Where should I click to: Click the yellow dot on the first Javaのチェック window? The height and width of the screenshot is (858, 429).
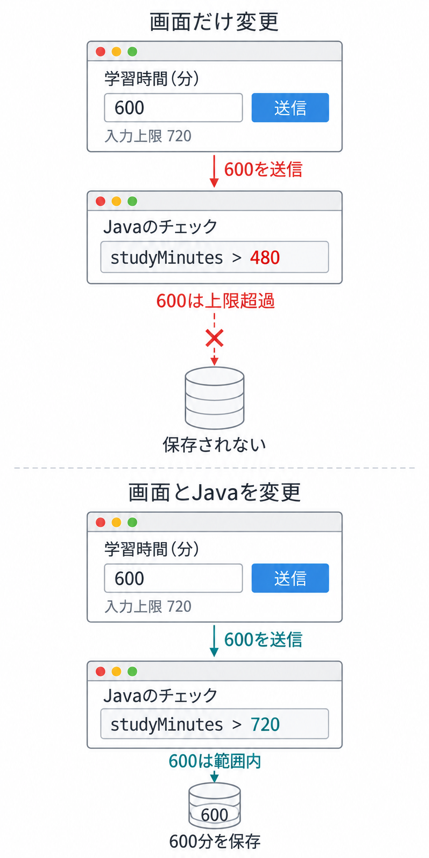[117, 201]
